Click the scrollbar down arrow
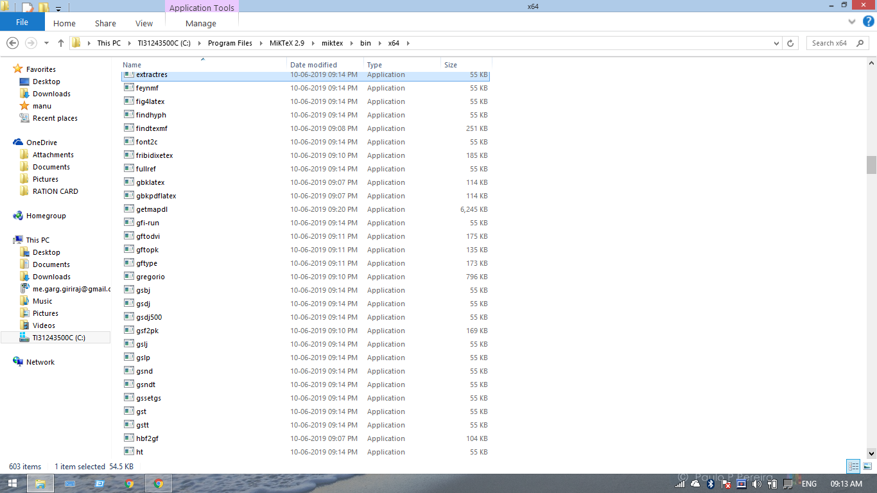This screenshot has width=877, height=493. click(871, 453)
